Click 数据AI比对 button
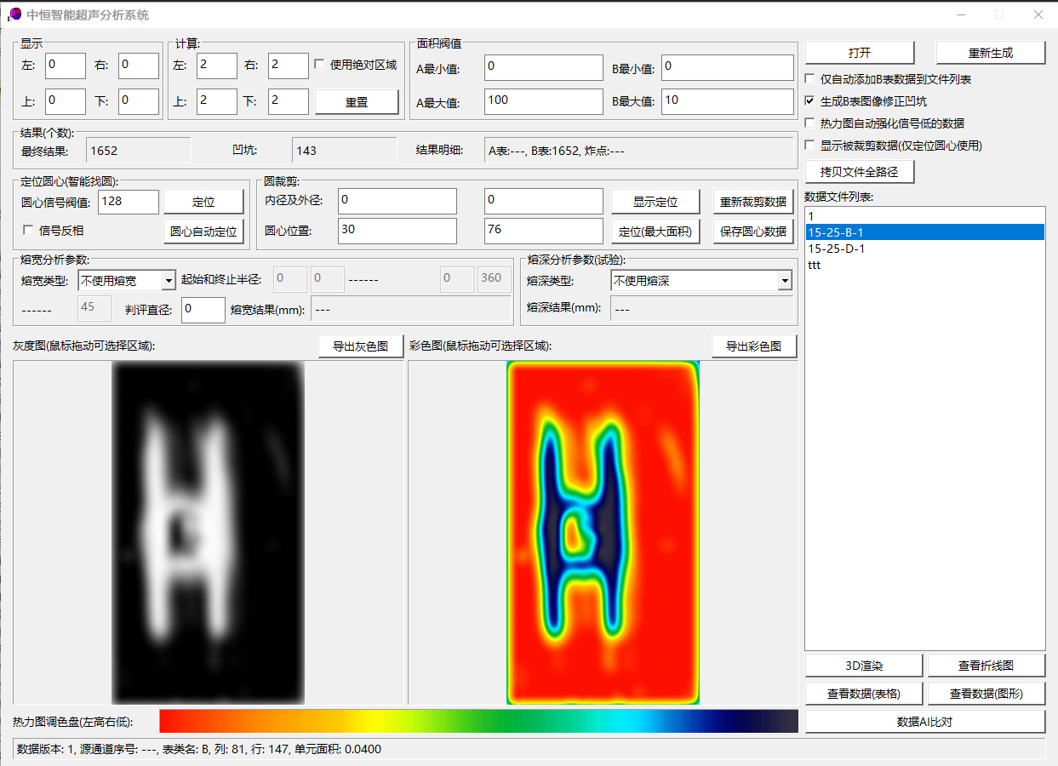Image resolution: width=1058 pixels, height=766 pixels. [925, 722]
